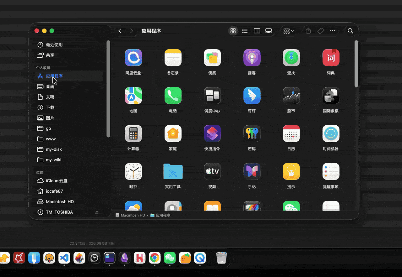
Task: Open the 密码 passwords app
Action: 252,133
